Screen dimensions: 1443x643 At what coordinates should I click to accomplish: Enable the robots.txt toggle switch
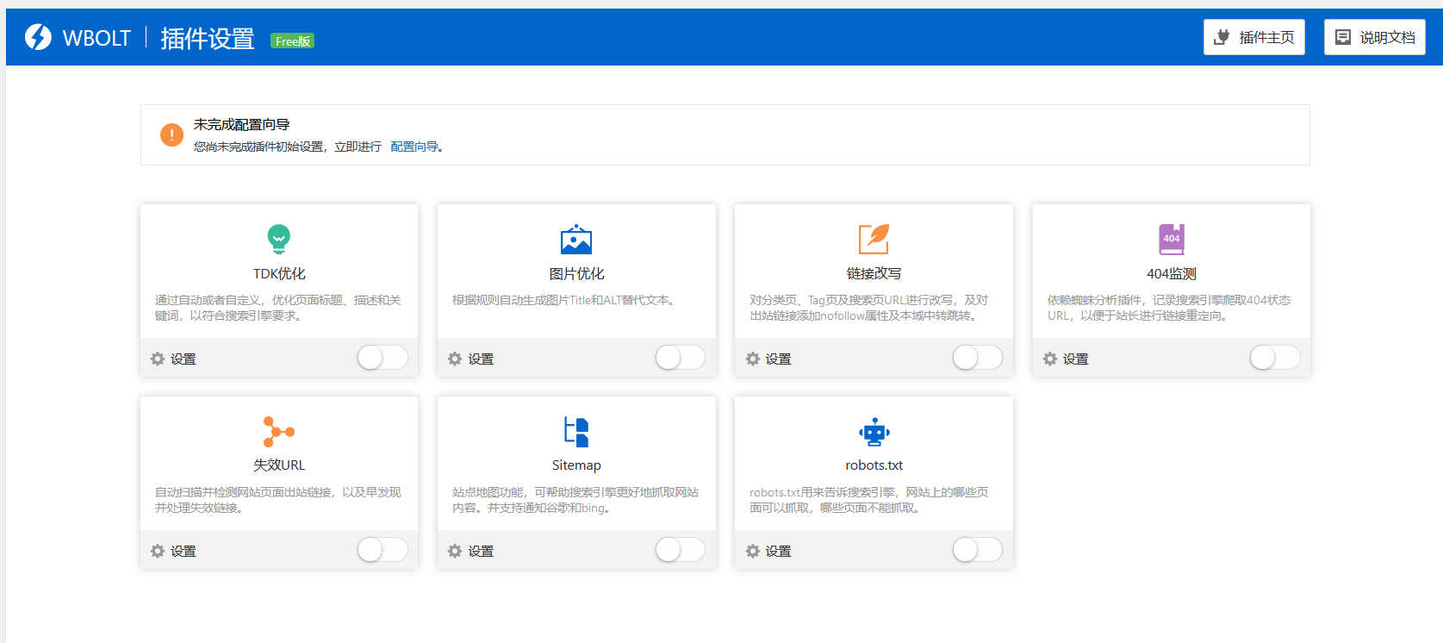tap(978, 550)
